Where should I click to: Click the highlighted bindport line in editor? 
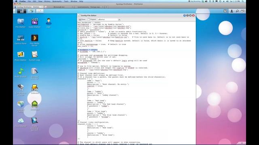click(88, 50)
